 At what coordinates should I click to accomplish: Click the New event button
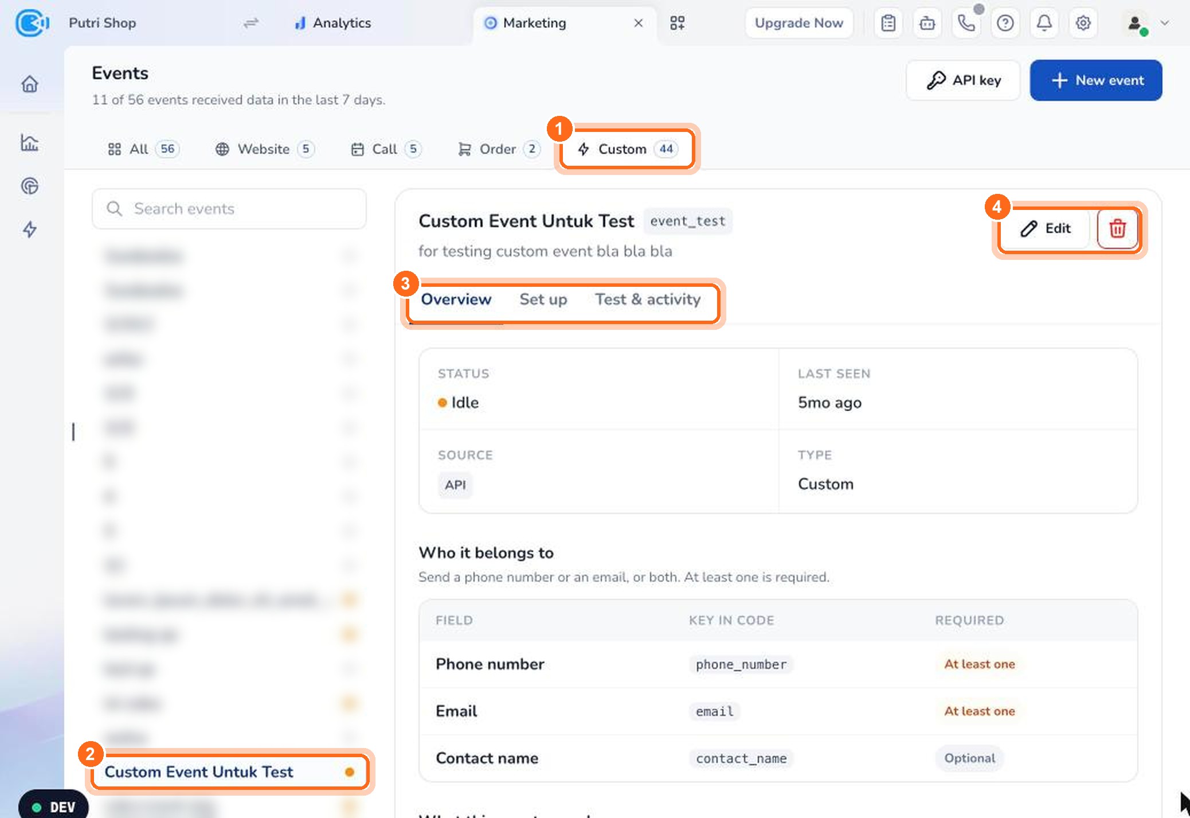click(1096, 80)
